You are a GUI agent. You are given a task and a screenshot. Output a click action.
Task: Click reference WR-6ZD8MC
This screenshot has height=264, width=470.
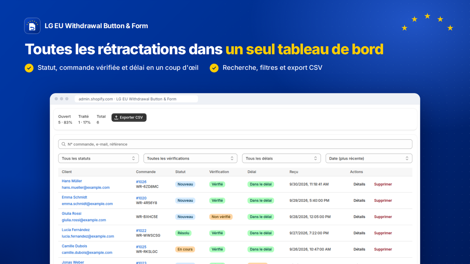[x=147, y=187]
